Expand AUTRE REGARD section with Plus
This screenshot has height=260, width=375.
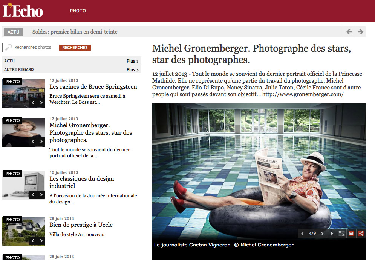tap(133, 70)
